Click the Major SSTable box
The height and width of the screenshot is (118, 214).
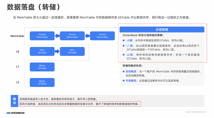coord(42,82)
